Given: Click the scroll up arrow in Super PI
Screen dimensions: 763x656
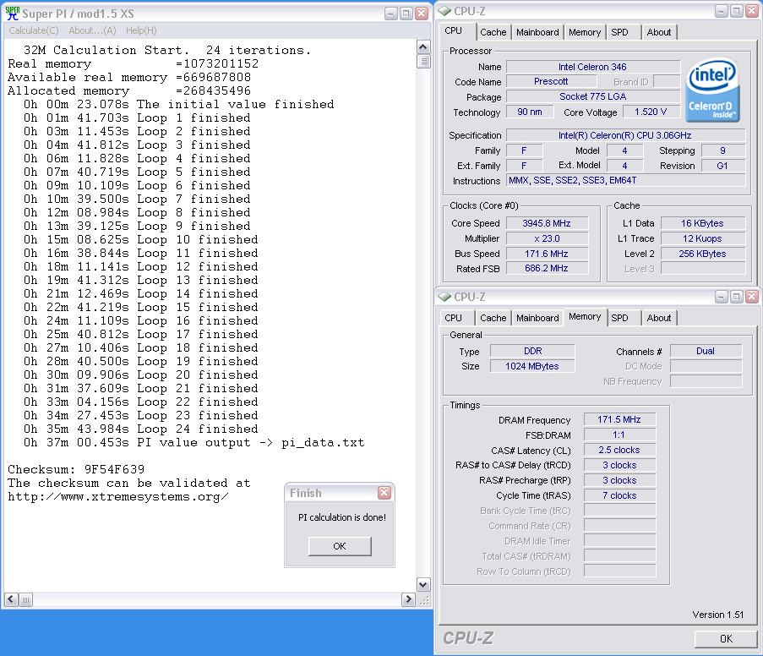Looking at the screenshot, I should (423, 47).
